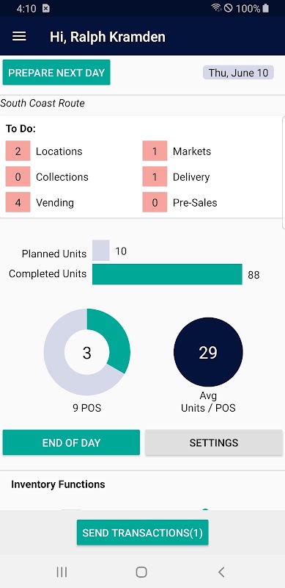Tap the Wi-Fi signal icon in status bar
The image size is (285, 588).
coord(216,8)
